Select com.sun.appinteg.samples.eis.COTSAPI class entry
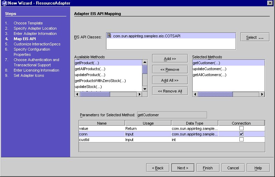This screenshot has width=275, height=177. (171, 36)
